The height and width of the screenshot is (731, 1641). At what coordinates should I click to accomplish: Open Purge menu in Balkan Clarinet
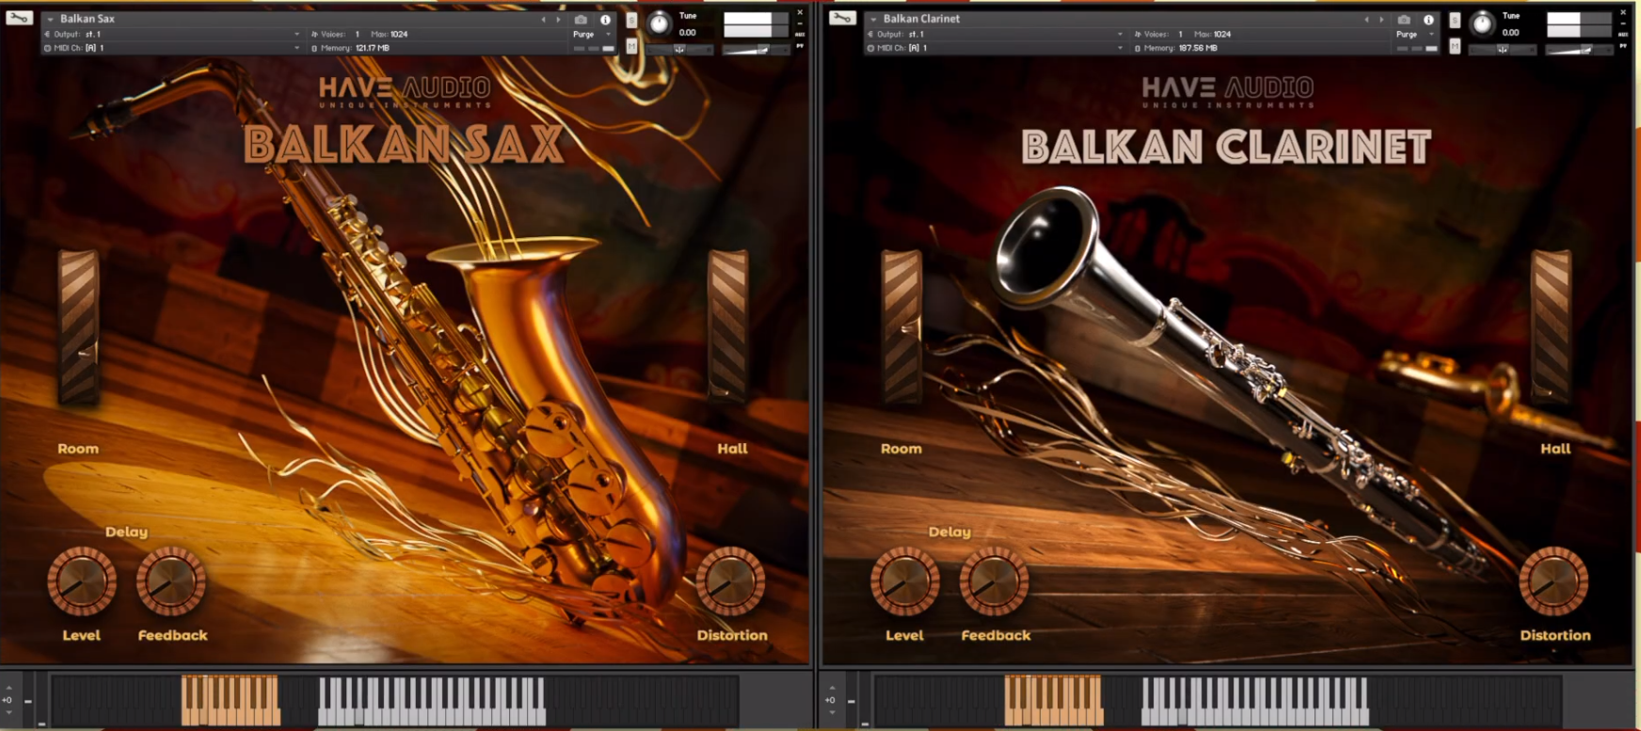[1415, 34]
